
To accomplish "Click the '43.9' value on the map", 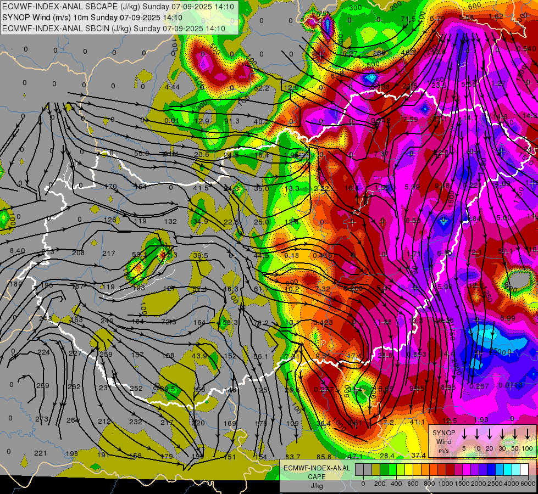I will (x=199, y=356).
